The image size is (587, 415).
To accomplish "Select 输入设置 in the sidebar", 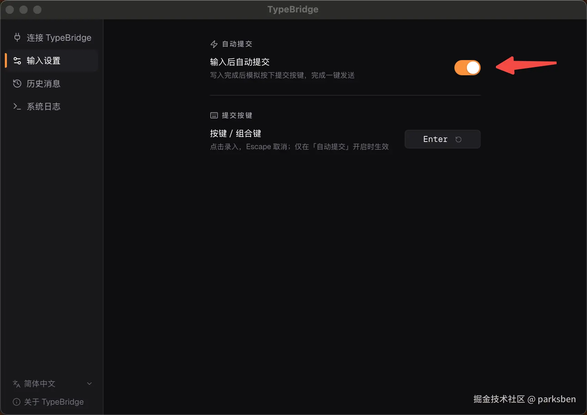I will 52,61.
